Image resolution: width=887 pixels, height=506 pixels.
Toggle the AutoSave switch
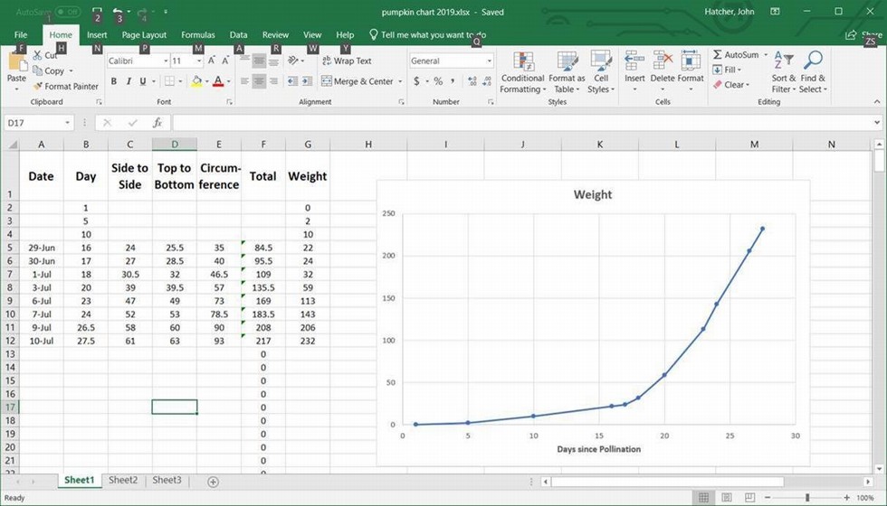67,12
